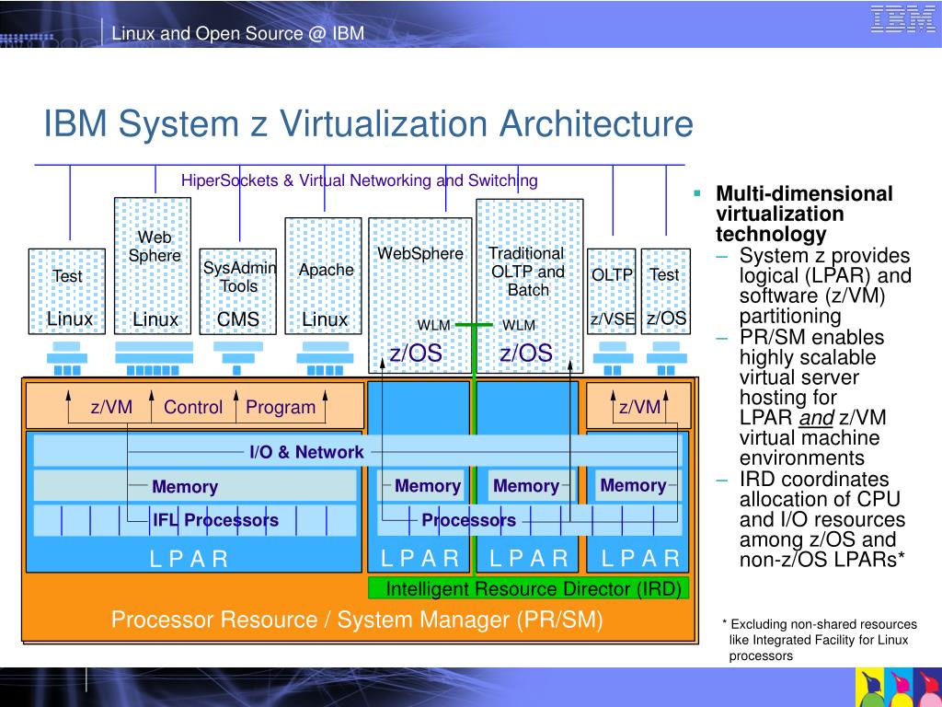Select the Test Linux partition box

coord(68,290)
